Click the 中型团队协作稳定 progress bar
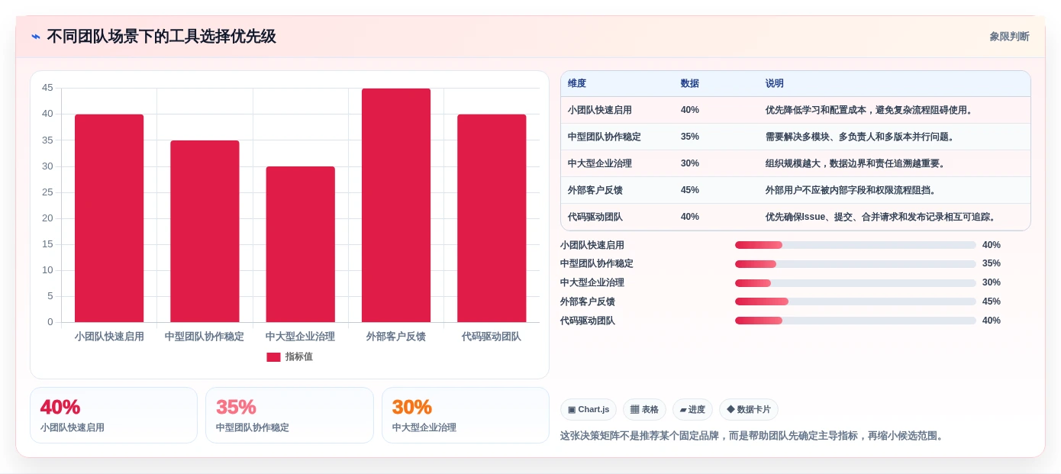This screenshot has width=1061, height=474. click(x=856, y=264)
